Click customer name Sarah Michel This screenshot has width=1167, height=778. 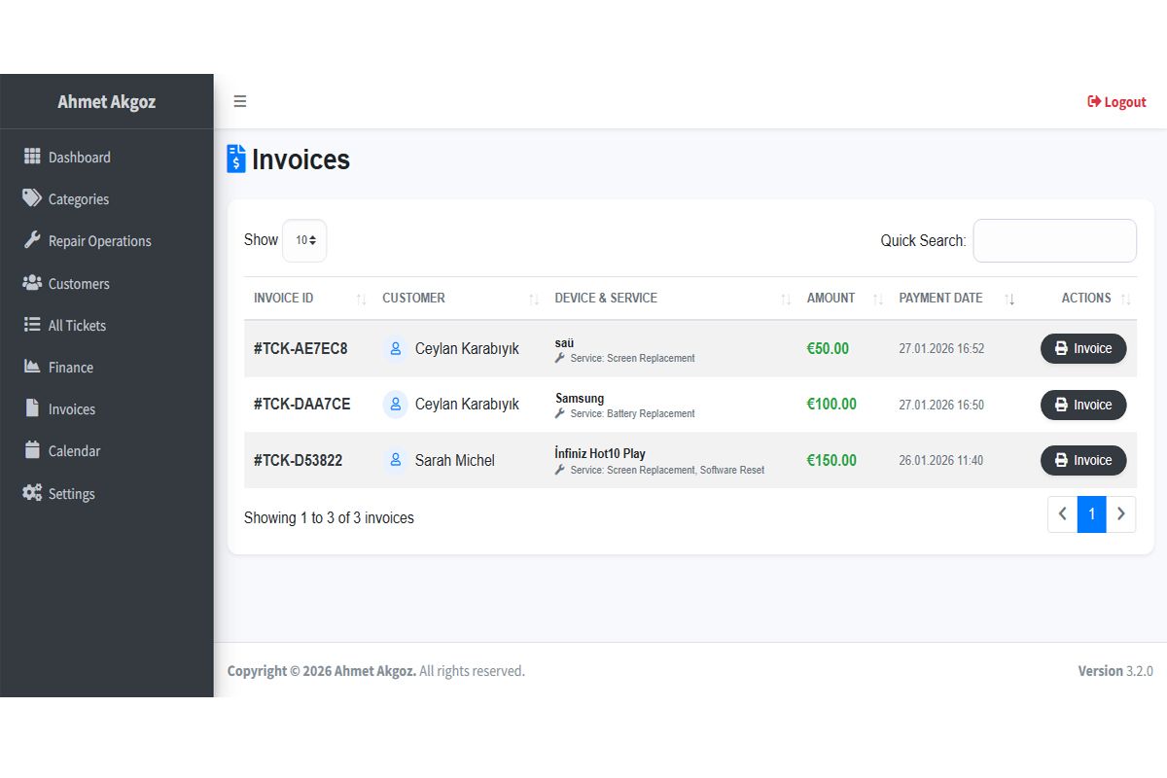coord(455,460)
